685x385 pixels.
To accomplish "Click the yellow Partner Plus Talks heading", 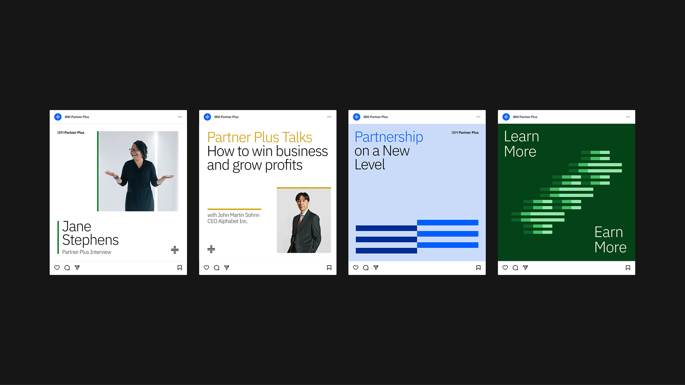I will point(260,137).
